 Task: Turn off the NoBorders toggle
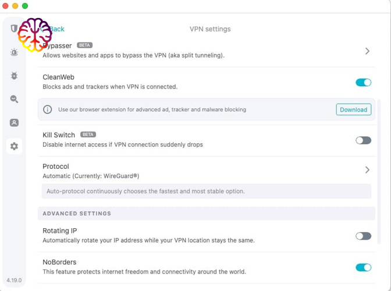(x=363, y=267)
